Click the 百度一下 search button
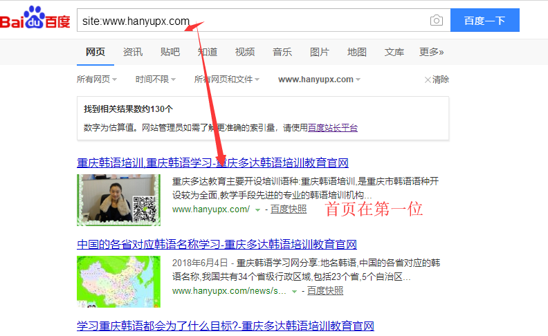This screenshot has height=336, width=548. coord(485,20)
